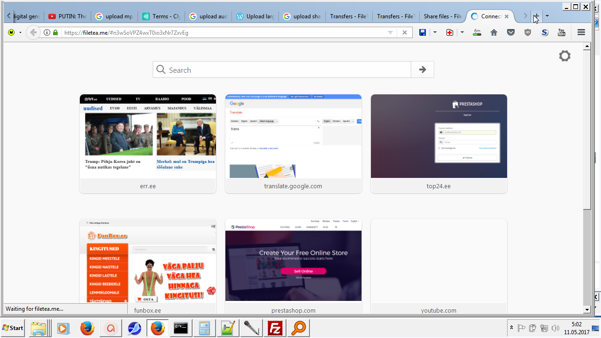Switch to the 'Share files - File' tab
Screen dimensions: 601x338
click(x=443, y=16)
